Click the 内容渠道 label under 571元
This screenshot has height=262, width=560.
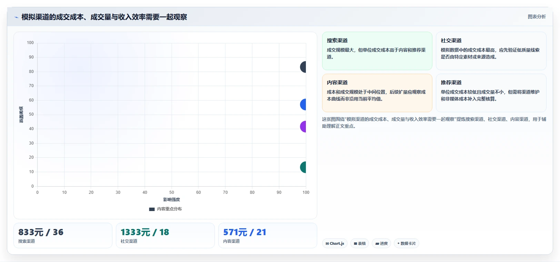point(231,241)
